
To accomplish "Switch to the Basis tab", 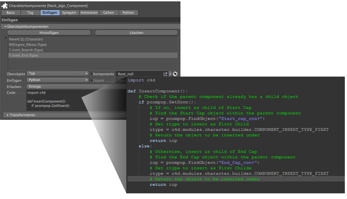I will 10,13.
